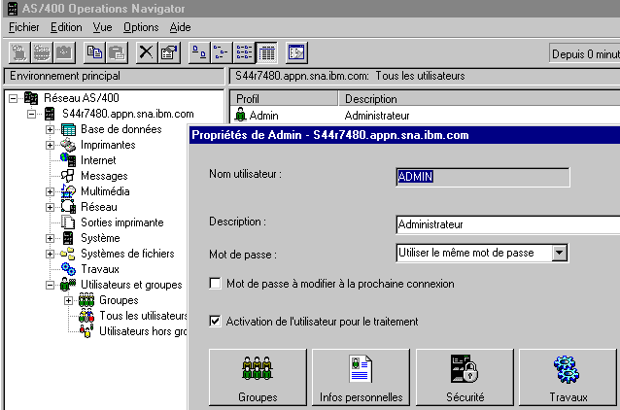Open Infos personnelles button
This screenshot has height=410, width=620.
click(x=361, y=377)
